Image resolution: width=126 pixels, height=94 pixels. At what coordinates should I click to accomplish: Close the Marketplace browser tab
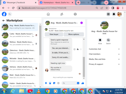(x=72, y=3)
